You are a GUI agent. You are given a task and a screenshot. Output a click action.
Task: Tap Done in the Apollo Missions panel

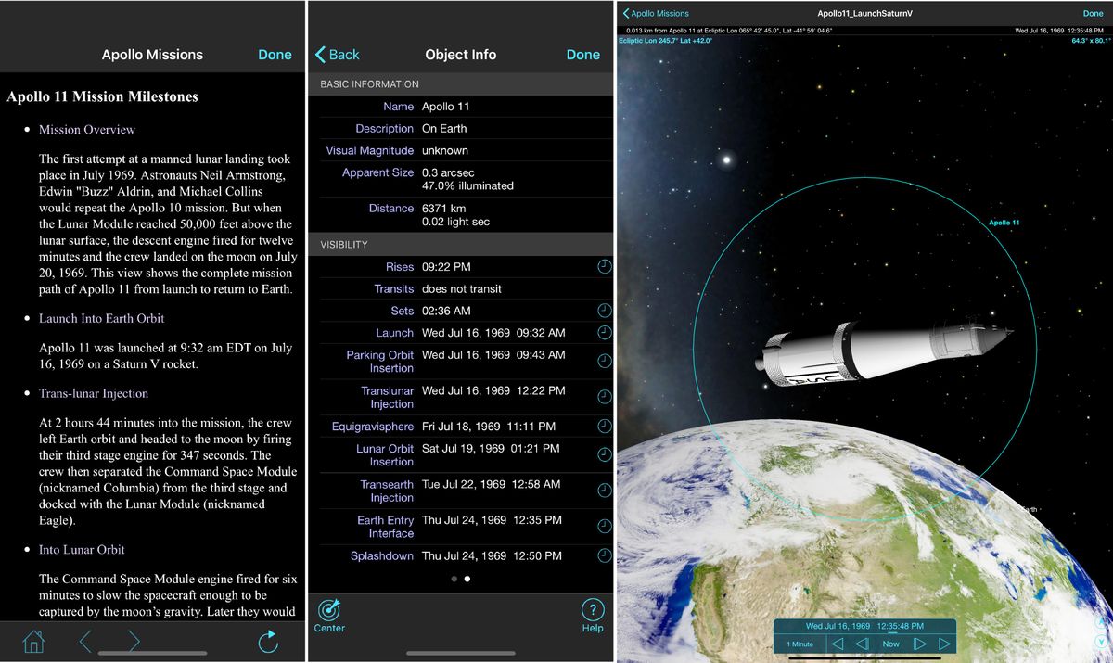(x=275, y=55)
